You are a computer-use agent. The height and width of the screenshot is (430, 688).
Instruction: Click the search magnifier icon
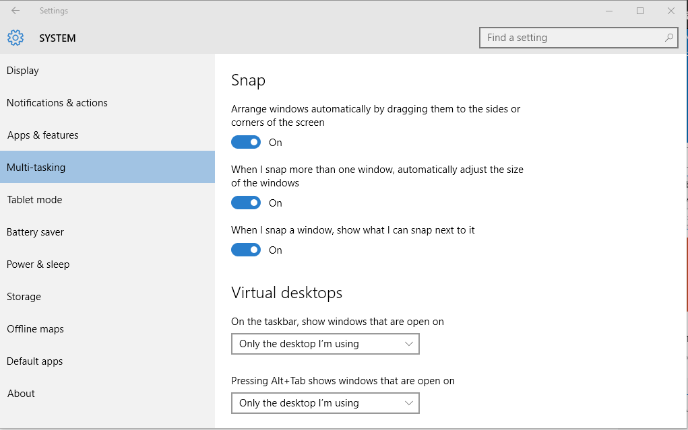(669, 38)
